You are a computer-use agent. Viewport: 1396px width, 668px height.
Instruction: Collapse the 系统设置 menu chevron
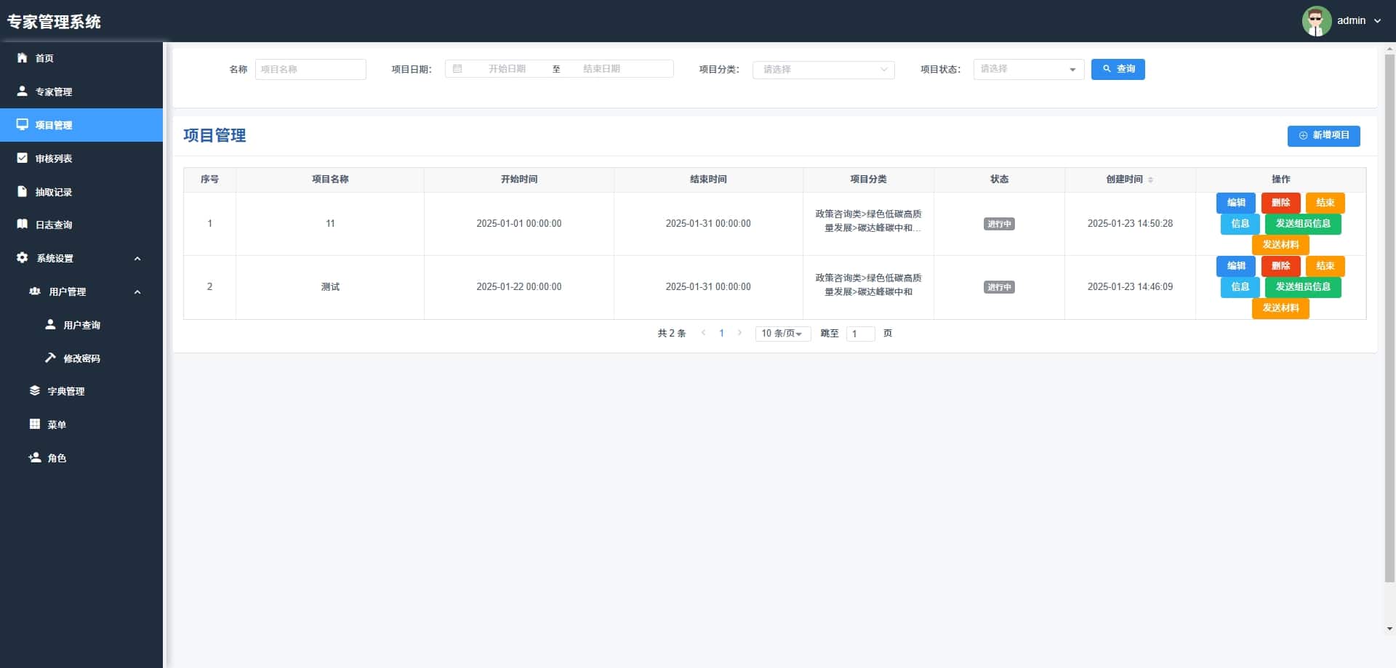(137, 259)
